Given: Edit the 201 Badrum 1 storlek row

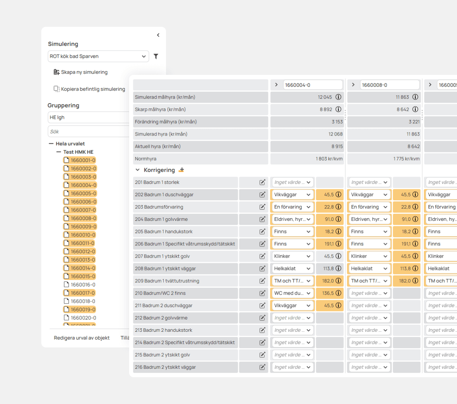Looking at the screenshot, I should (262, 182).
